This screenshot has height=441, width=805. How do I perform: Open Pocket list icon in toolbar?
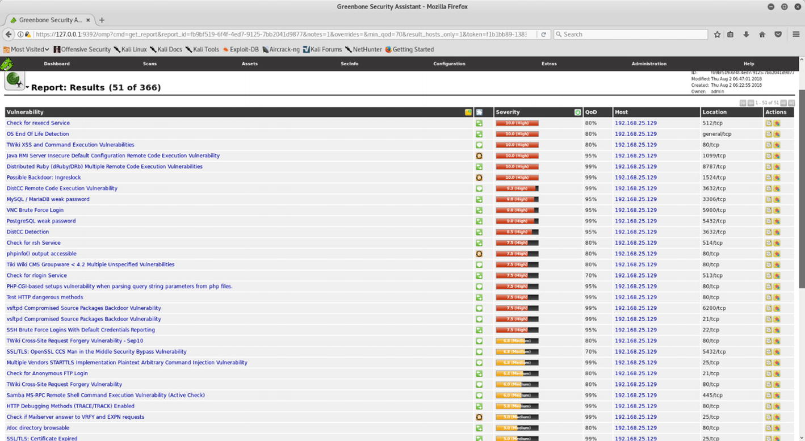pos(778,35)
